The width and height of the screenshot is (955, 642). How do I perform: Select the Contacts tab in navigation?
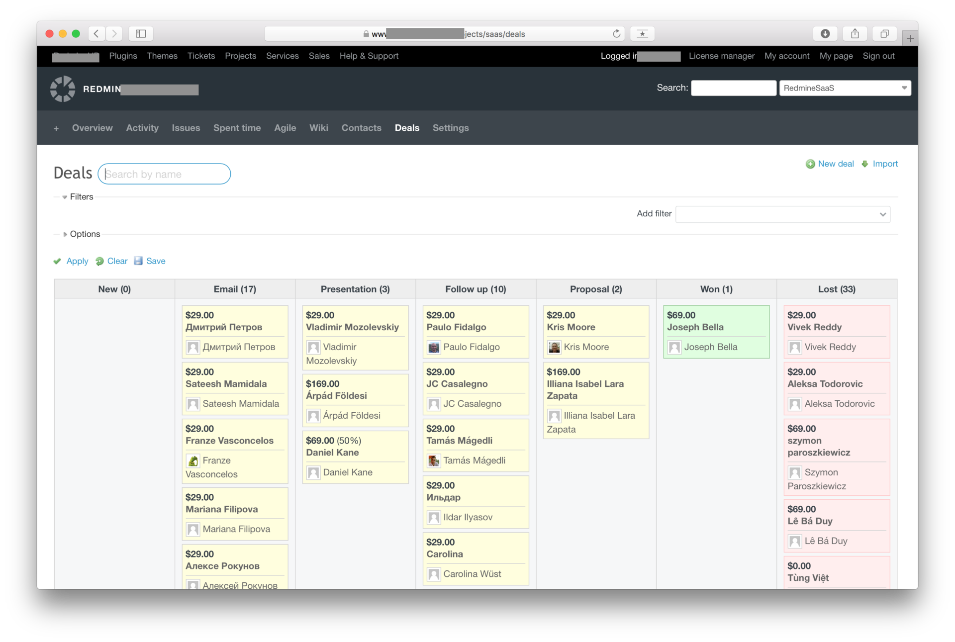361,127
